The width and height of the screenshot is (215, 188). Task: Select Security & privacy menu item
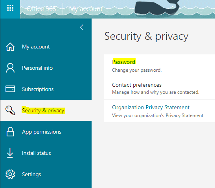46,110
